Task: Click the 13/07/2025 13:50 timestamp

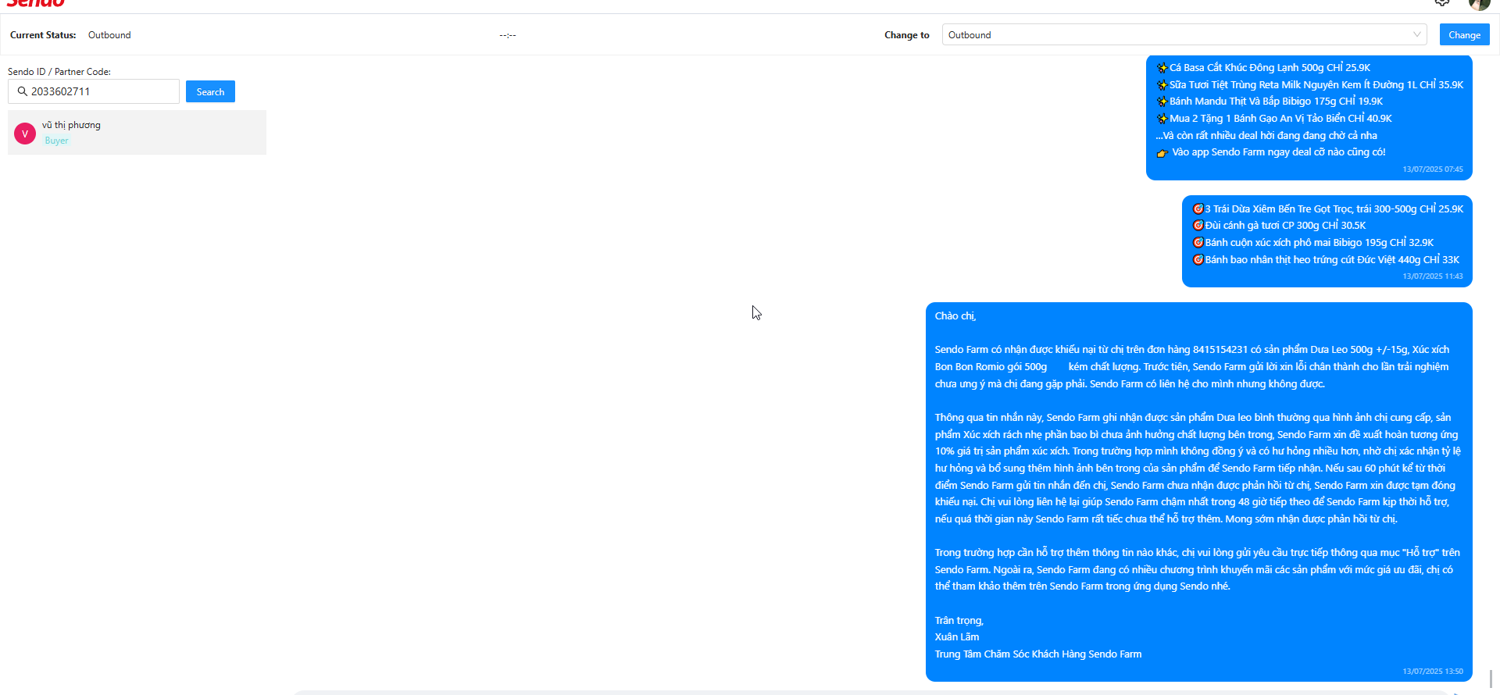Action: (1433, 672)
